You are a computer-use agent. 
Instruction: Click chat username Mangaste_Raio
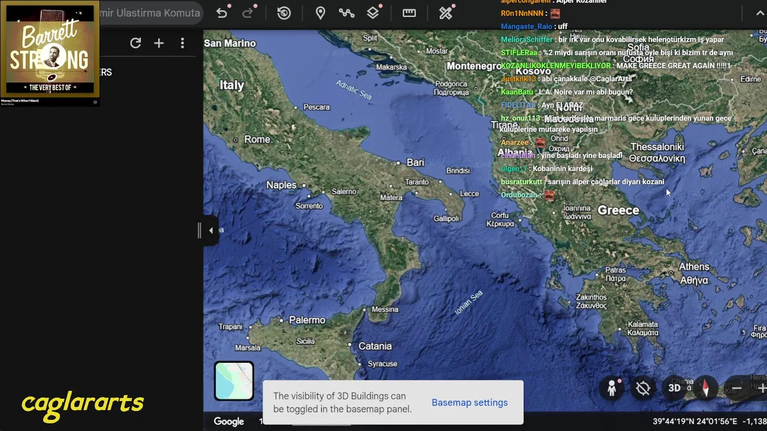[526, 26]
